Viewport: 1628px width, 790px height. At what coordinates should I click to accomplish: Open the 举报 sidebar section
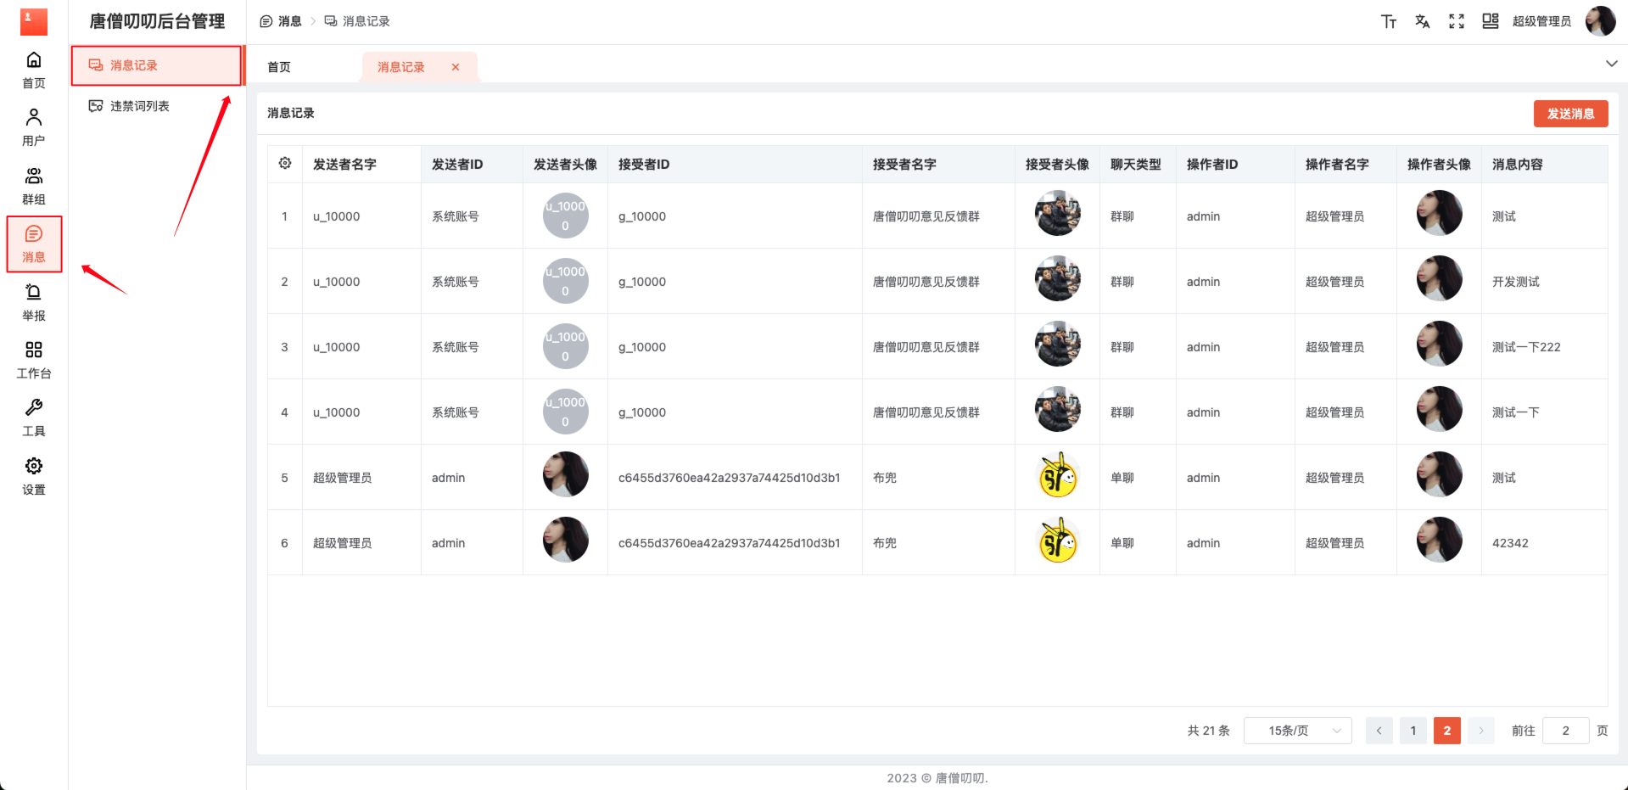click(33, 302)
